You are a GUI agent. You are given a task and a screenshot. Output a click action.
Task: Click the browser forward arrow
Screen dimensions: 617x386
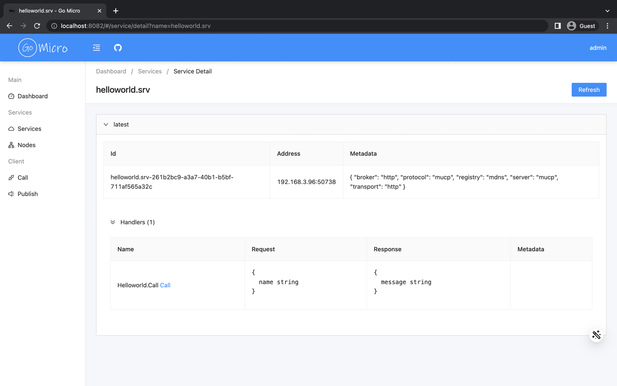[x=23, y=26]
